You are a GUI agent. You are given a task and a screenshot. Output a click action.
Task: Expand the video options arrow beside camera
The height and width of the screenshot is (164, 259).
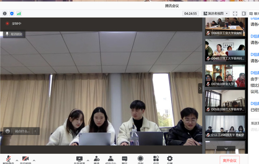(34, 160)
